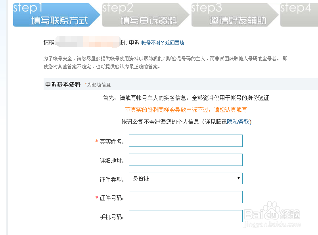Click the 手机号码 field label
This screenshot has width=318, height=235.
tap(112, 217)
